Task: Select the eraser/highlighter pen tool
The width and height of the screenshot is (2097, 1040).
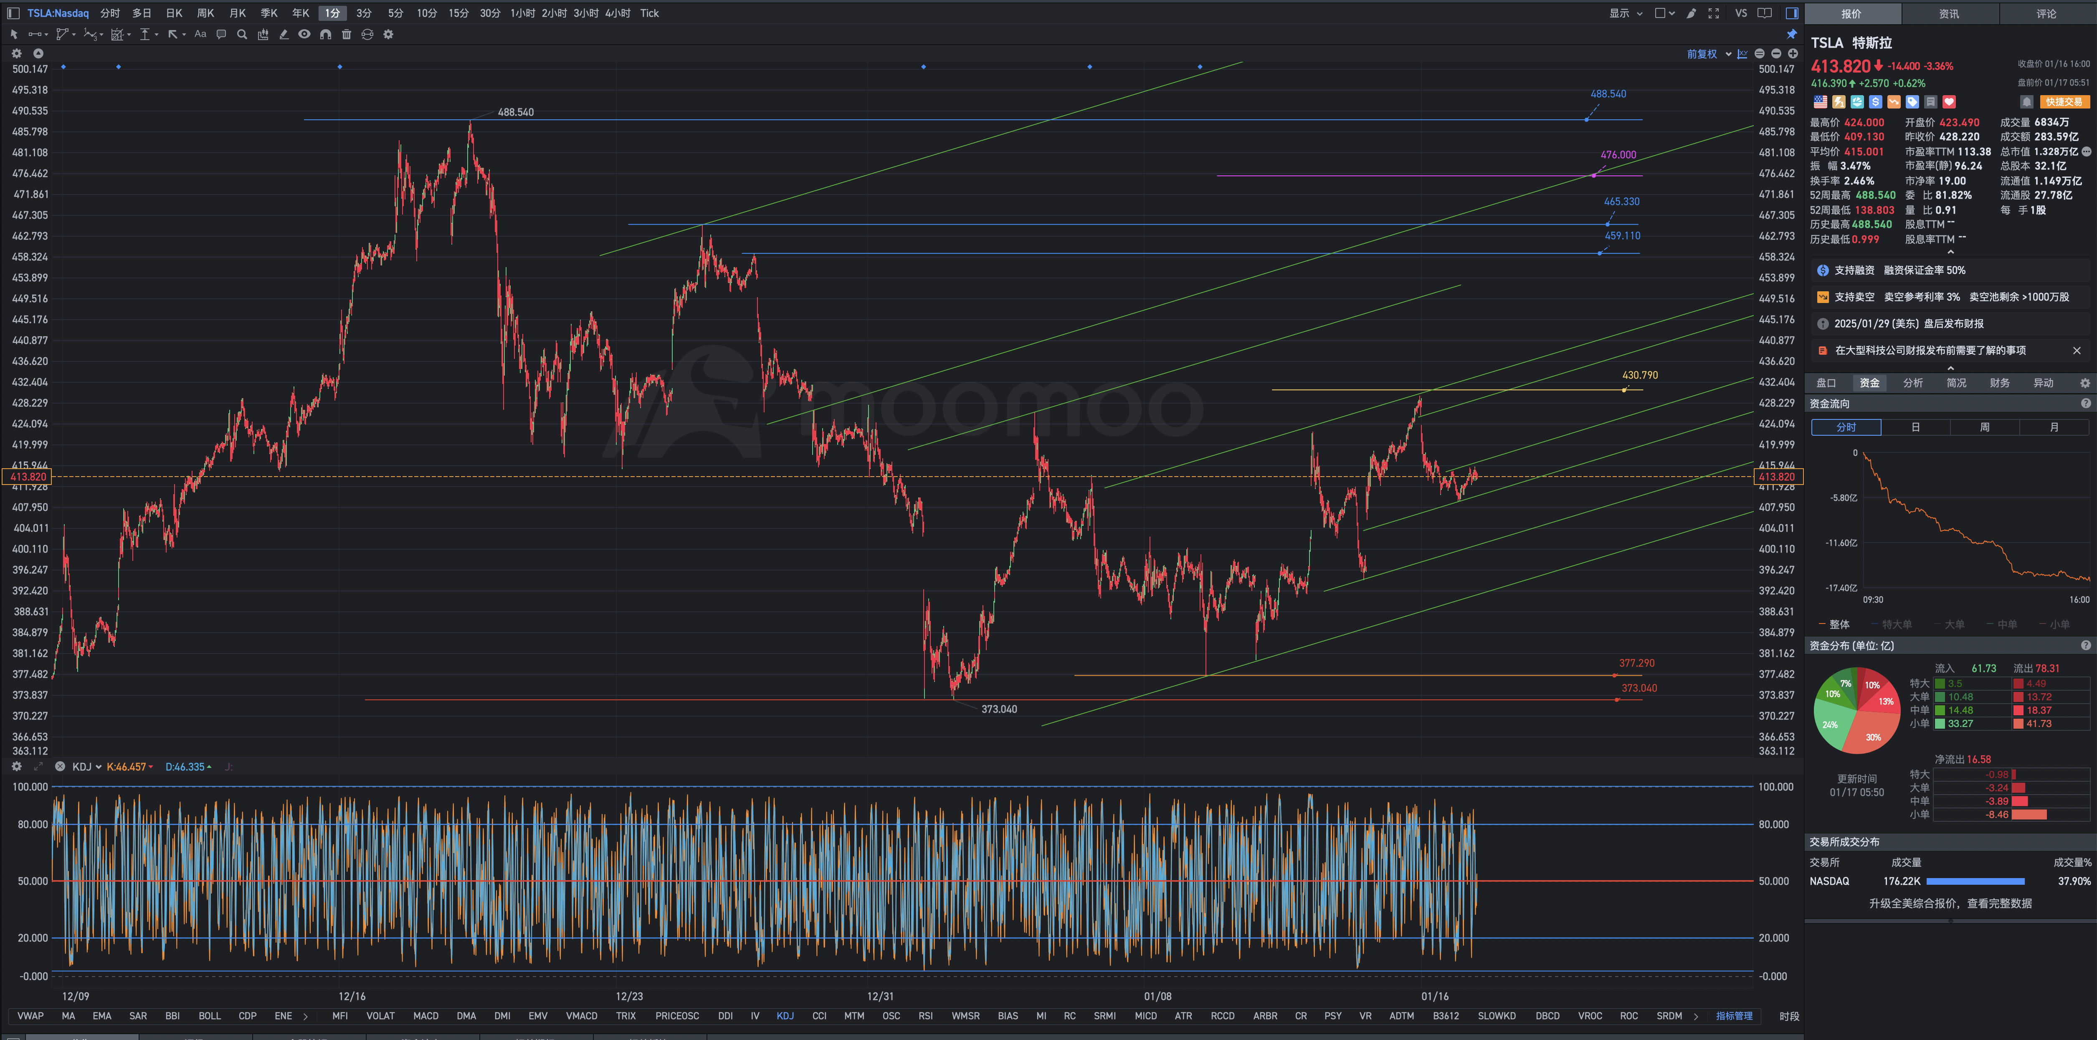Action: click(284, 34)
